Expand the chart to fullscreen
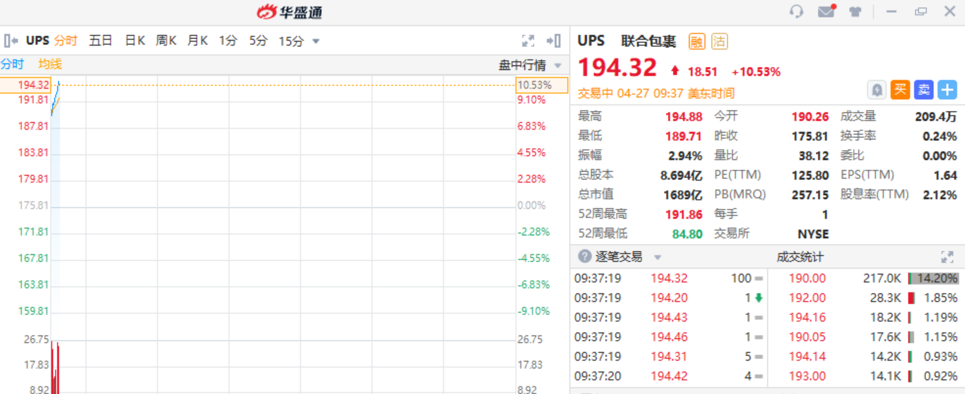This screenshot has width=965, height=394. coord(528,41)
